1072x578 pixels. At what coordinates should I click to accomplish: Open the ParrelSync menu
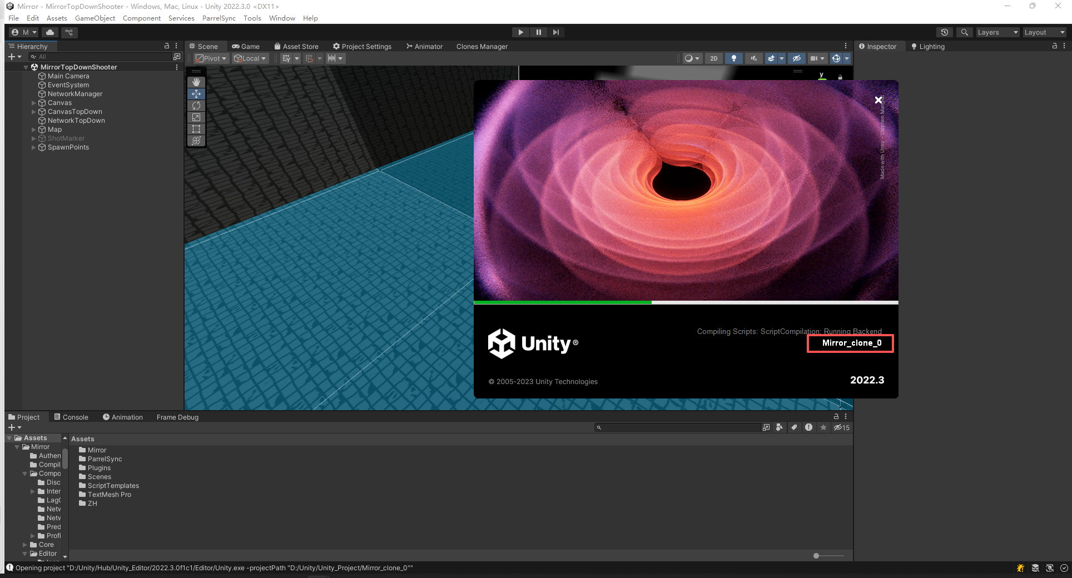219,18
